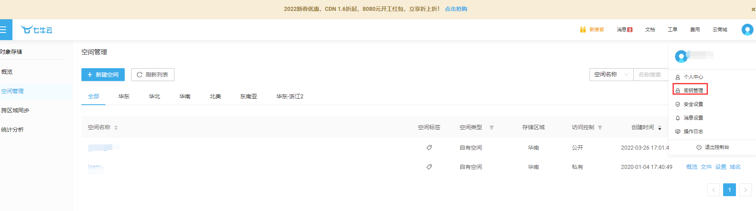Click the hamburger menu icon

coord(4,30)
